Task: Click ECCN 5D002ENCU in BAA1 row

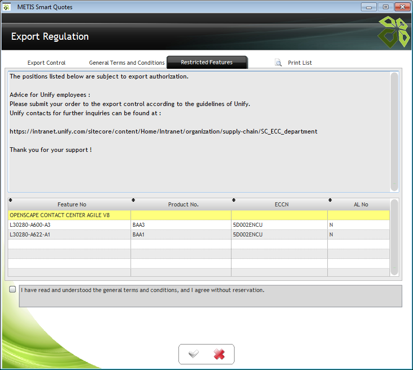Action: [x=279, y=234]
